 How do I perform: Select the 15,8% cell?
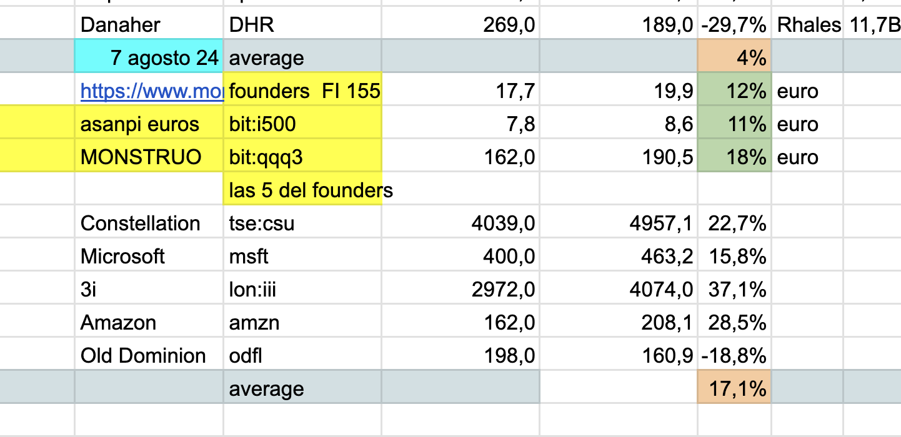(x=734, y=256)
